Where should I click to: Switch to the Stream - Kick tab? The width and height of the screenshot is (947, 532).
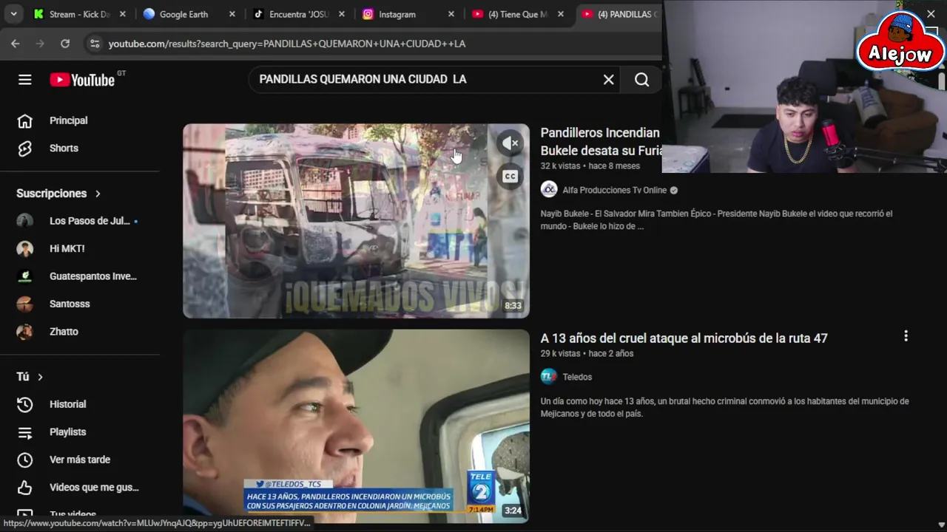(x=72, y=14)
